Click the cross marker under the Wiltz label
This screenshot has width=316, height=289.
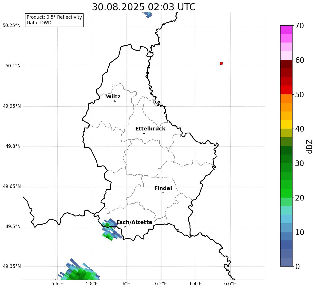[x=114, y=101]
